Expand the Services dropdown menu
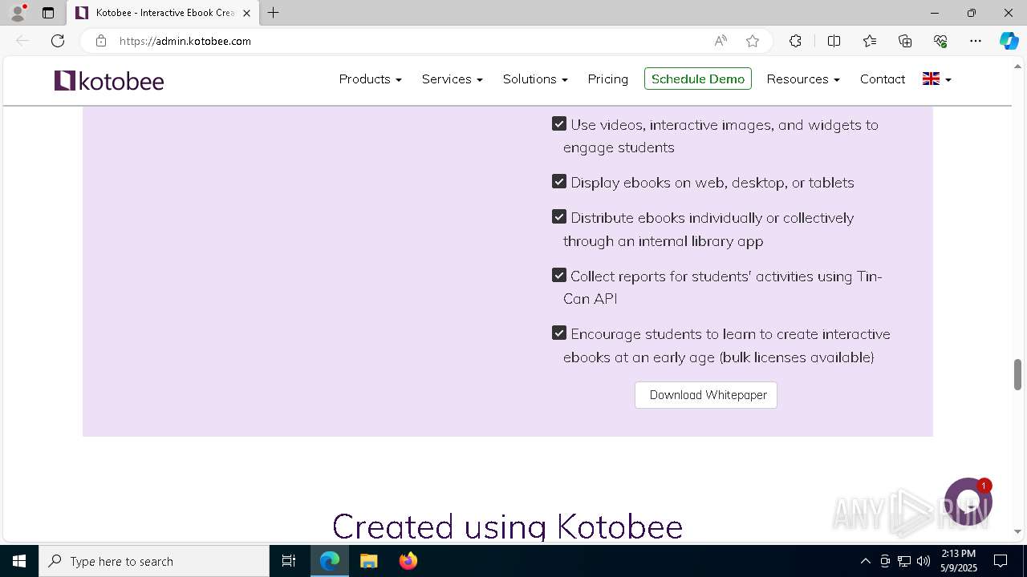The height and width of the screenshot is (577, 1027). point(453,79)
